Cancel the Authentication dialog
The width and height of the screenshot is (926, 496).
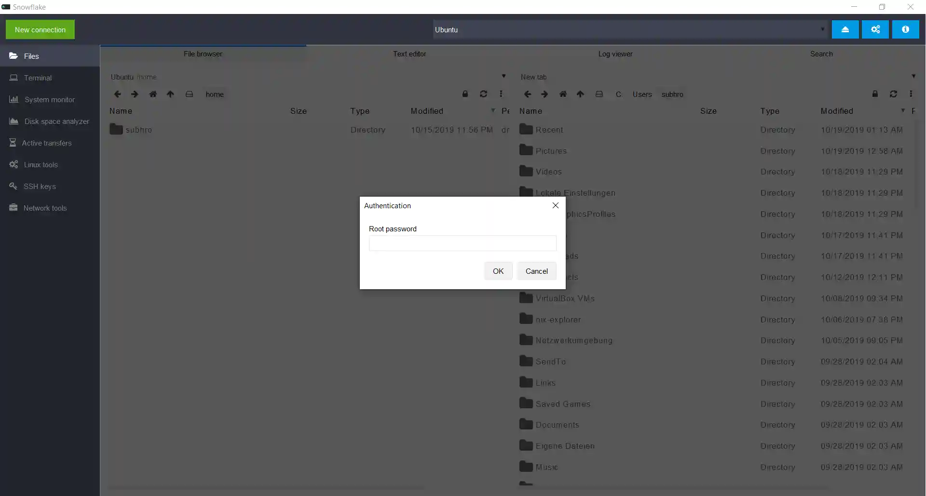[x=536, y=271]
